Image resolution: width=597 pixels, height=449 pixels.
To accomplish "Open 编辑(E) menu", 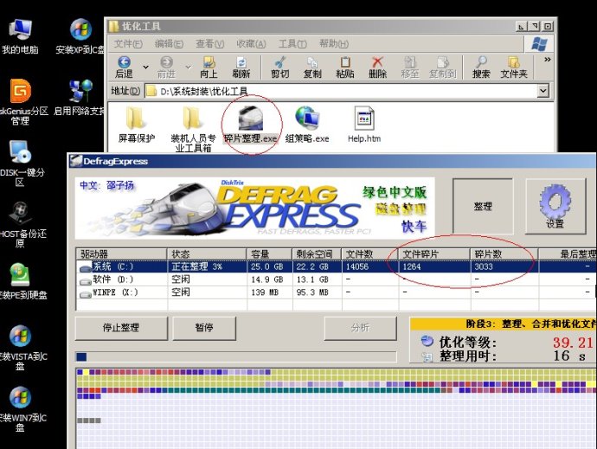I will click(169, 44).
